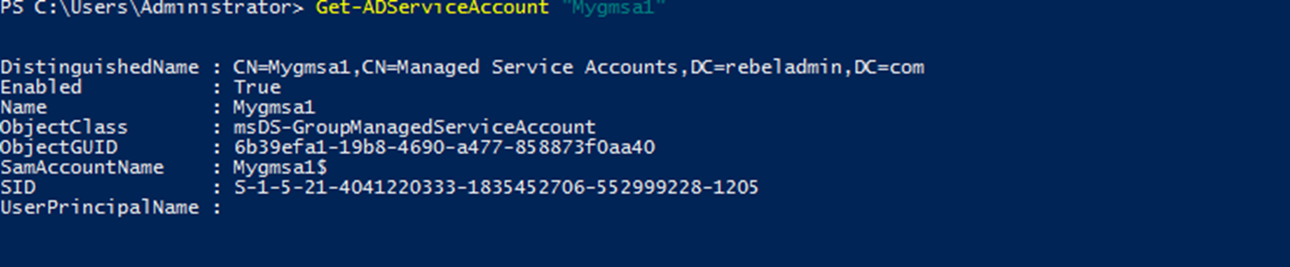Click the SamAccountName field label

(x=82, y=168)
